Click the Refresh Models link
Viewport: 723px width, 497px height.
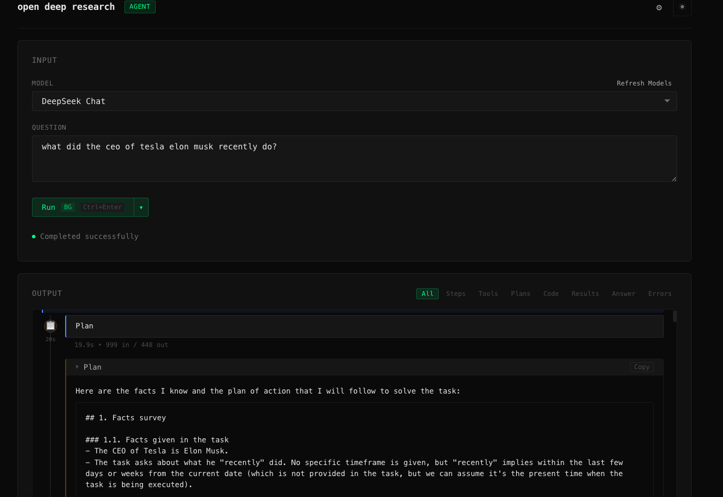point(644,83)
